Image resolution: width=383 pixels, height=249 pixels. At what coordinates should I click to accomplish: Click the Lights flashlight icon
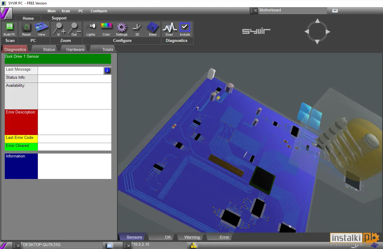point(91,26)
